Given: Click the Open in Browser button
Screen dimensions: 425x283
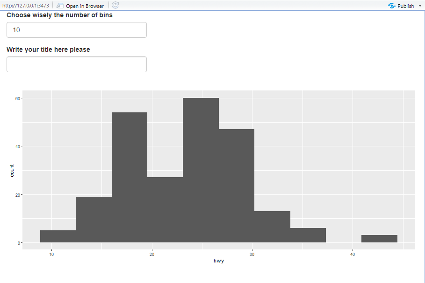Looking at the screenshot, I should 80,6.
